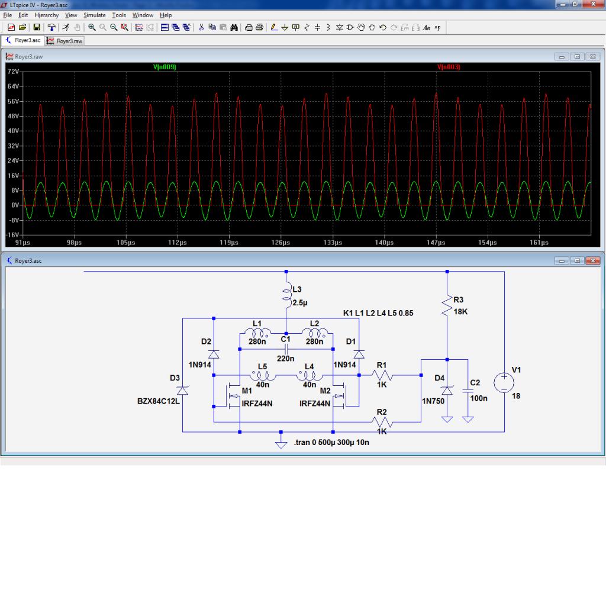Image resolution: width=606 pixels, height=606 pixels.
Task: Click the Run simulation icon
Action: [x=66, y=27]
